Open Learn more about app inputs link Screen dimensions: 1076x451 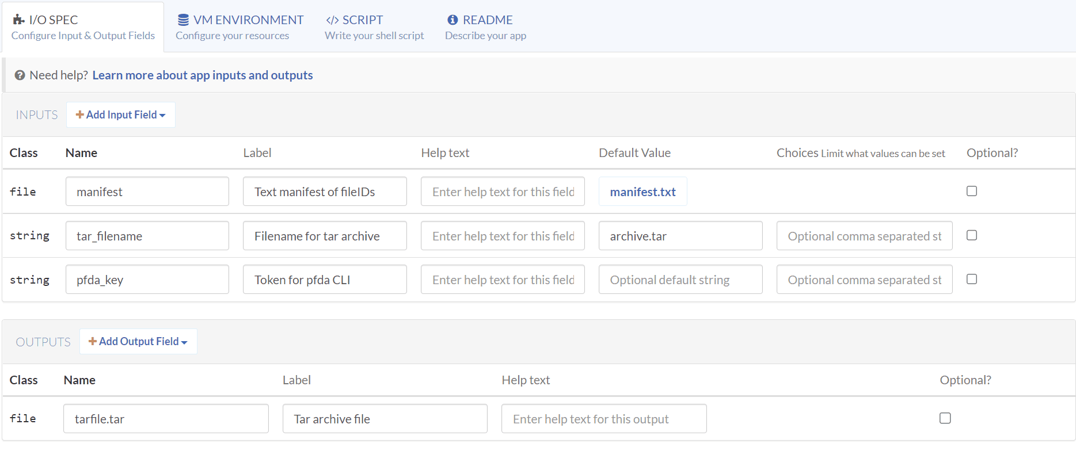point(202,75)
